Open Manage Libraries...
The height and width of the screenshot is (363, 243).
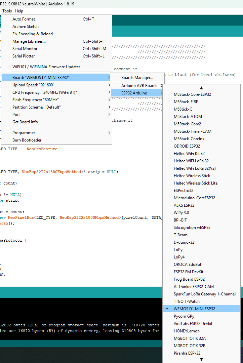(x=57, y=41)
